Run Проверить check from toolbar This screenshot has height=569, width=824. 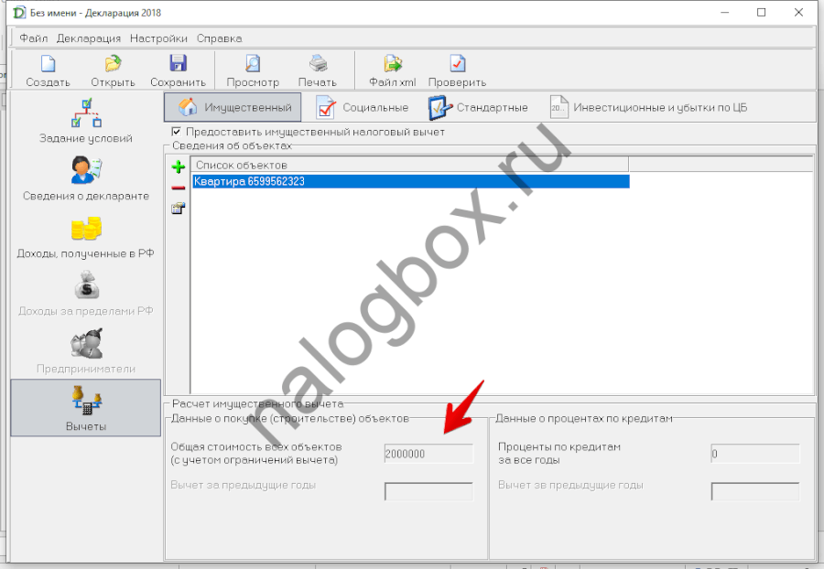click(457, 65)
